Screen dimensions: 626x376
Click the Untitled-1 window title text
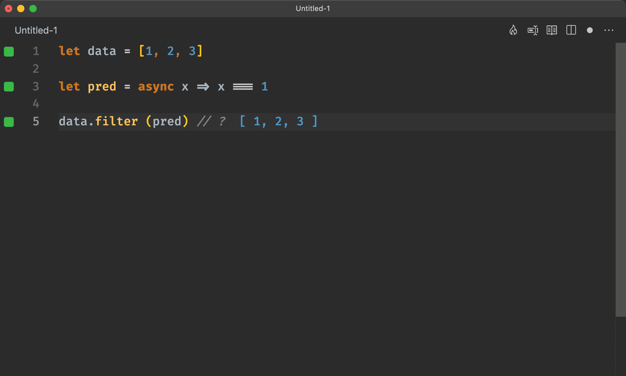(313, 9)
